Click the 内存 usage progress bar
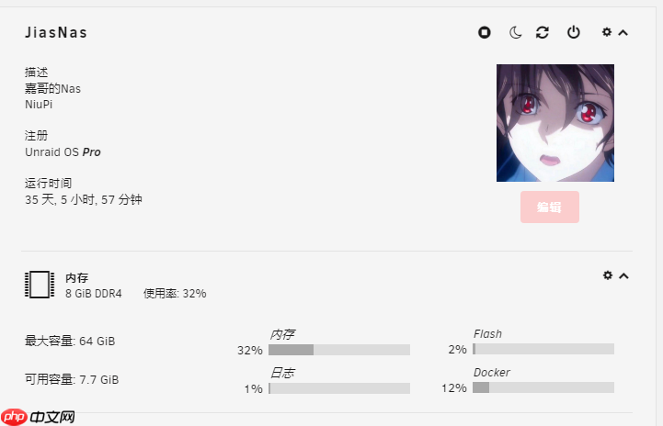Viewport: 663px width, 426px height. tap(339, 350)
